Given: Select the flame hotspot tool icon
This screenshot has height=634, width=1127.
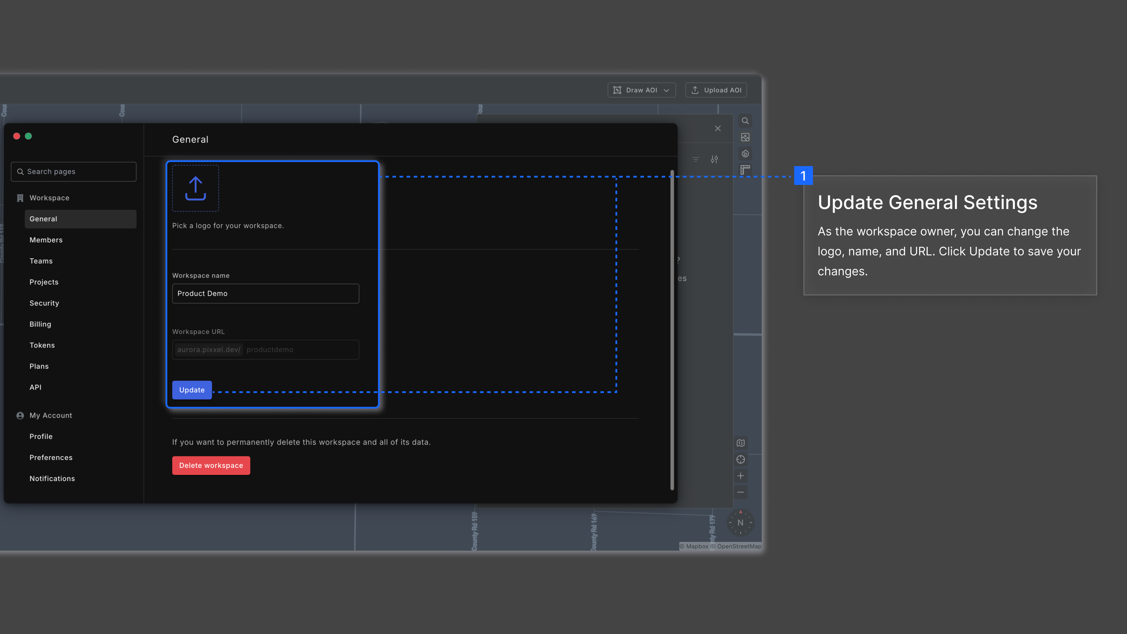Looking at the screenshot, I should pos(745,154).
